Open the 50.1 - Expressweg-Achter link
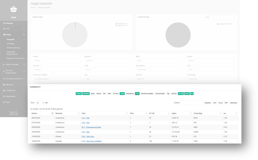This screenshot has height=160, width=258. click(91, 127)
